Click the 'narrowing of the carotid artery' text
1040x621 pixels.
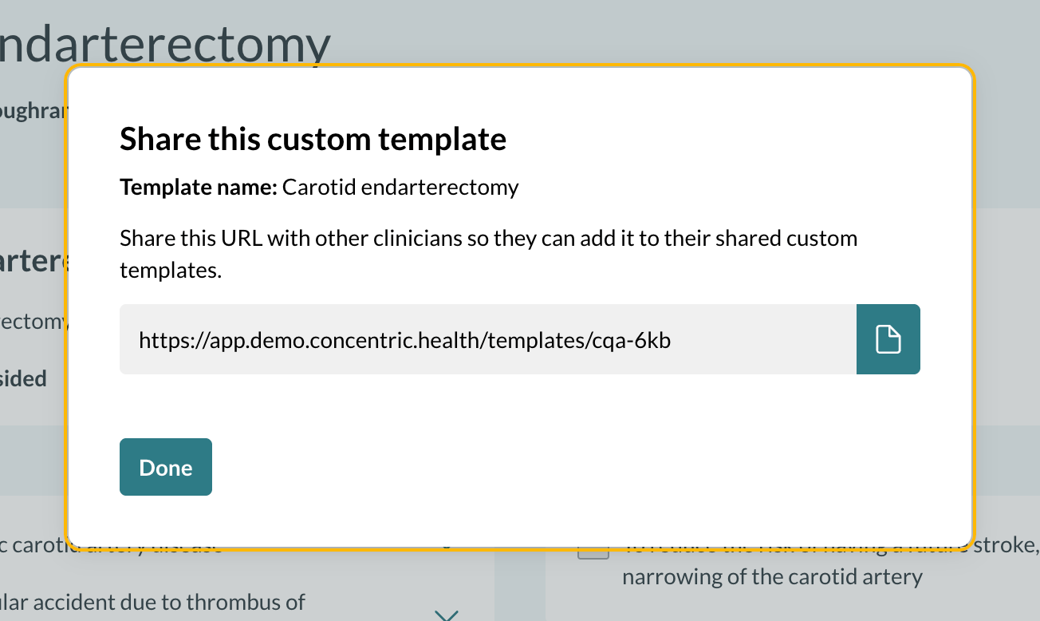[x=771, y=576]
